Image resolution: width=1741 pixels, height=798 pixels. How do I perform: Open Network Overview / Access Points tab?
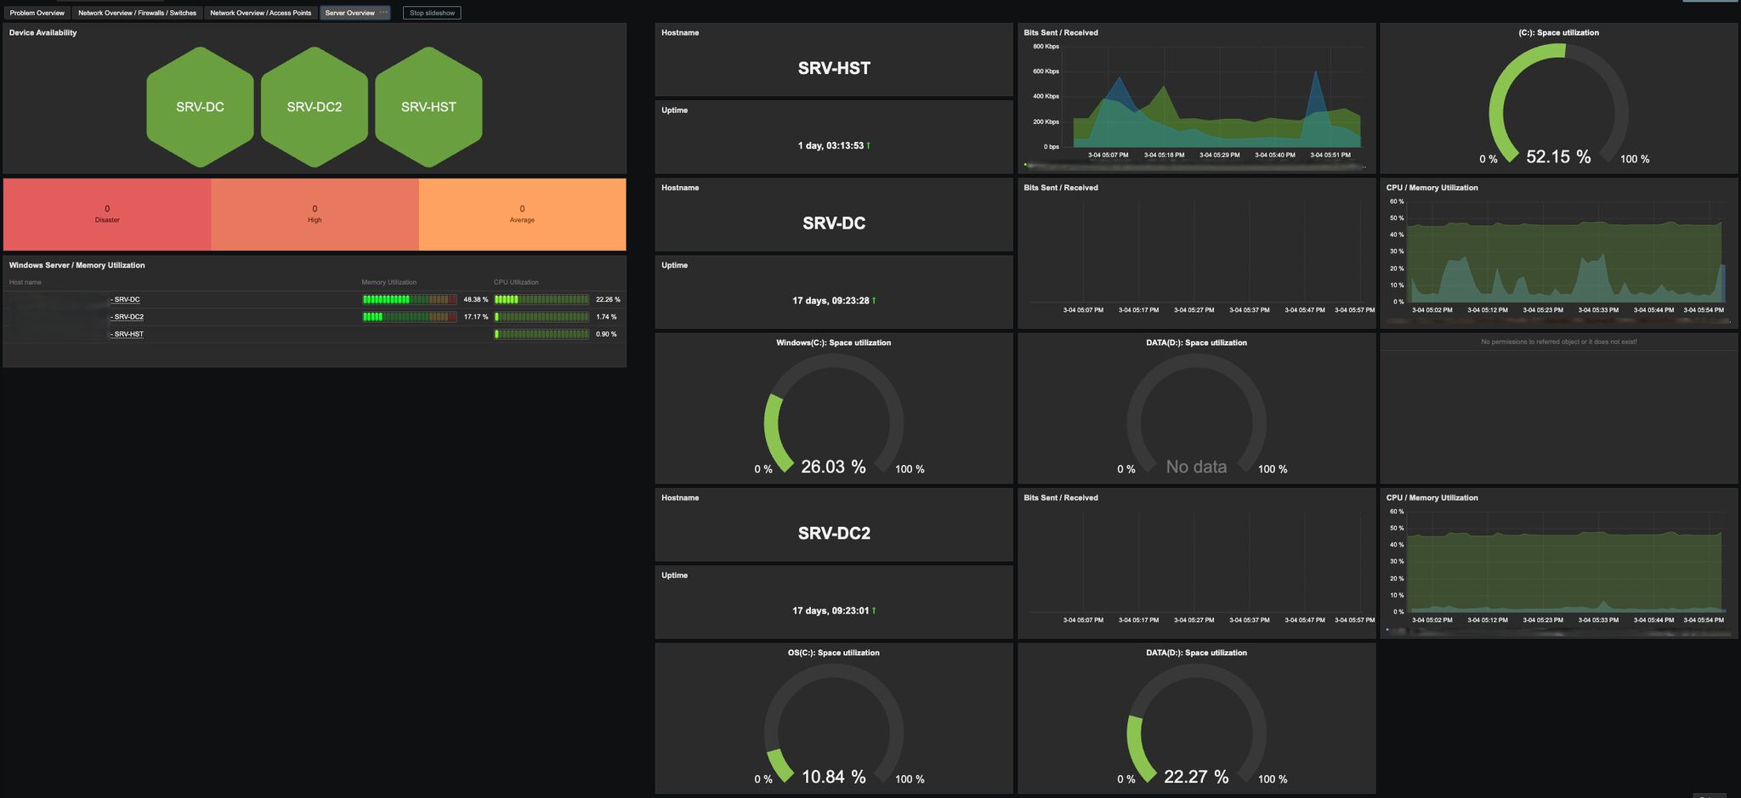(x=260, y=13)
